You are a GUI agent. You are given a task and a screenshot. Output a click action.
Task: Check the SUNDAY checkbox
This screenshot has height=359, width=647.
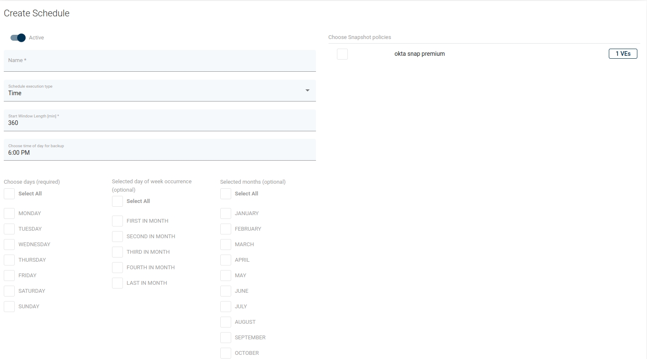click(x=9, y=307)
